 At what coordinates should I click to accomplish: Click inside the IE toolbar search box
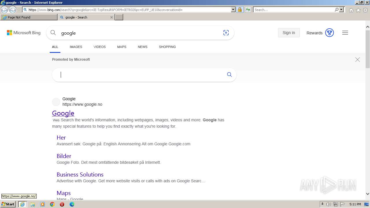pos(293,10)
